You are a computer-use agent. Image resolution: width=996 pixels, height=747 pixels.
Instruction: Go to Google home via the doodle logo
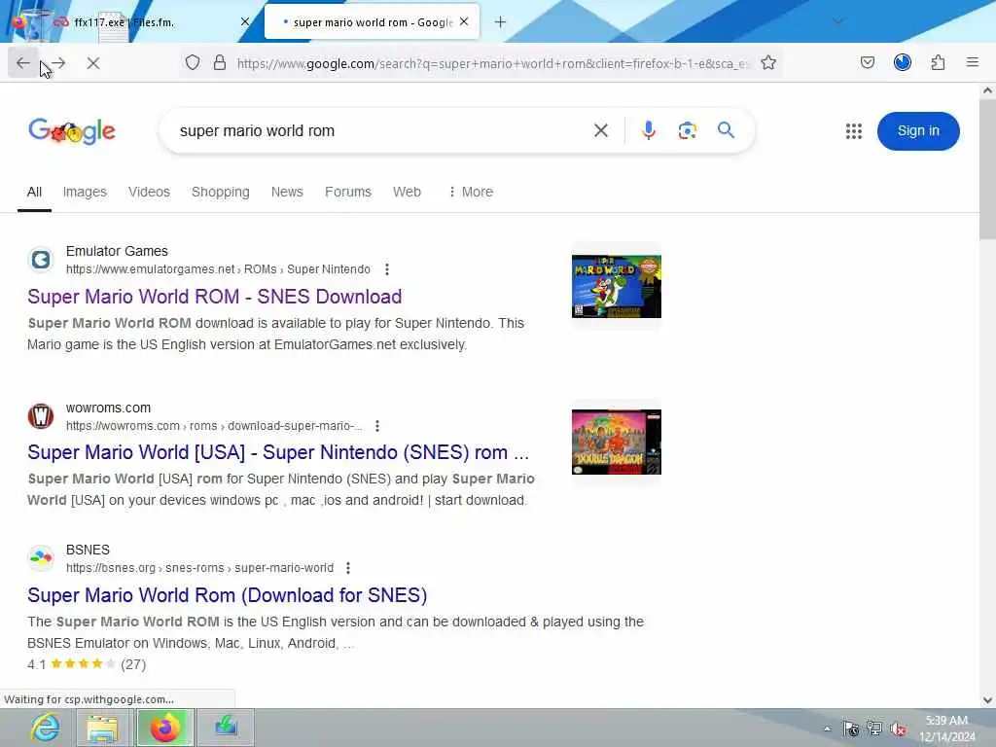coord(72,131)
